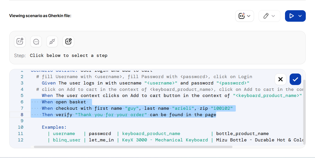This screenshot has height=158, width=315.
Task: Open the AI code dropdown chevron
Action: coord(249,16)
